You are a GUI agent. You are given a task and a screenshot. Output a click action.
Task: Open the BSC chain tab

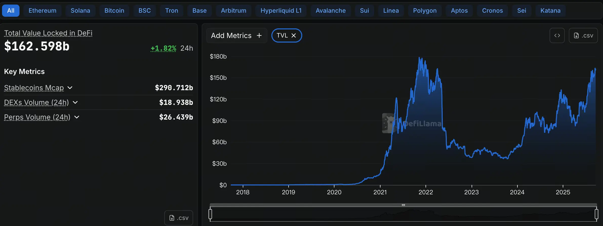[x=145, y=11]
